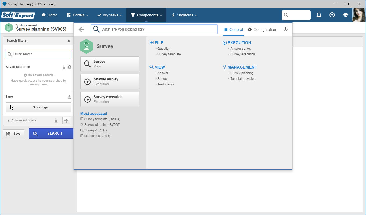Click the blue SEARCH button
Image resolution: width=366 pixels, height=215 pixels.
pos(51,134)
